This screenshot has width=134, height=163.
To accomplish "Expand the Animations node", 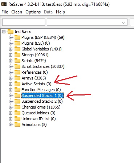I will click(11, 125).
